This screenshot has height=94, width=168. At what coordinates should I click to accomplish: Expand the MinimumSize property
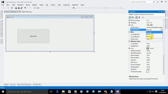[x=129, y=20]
